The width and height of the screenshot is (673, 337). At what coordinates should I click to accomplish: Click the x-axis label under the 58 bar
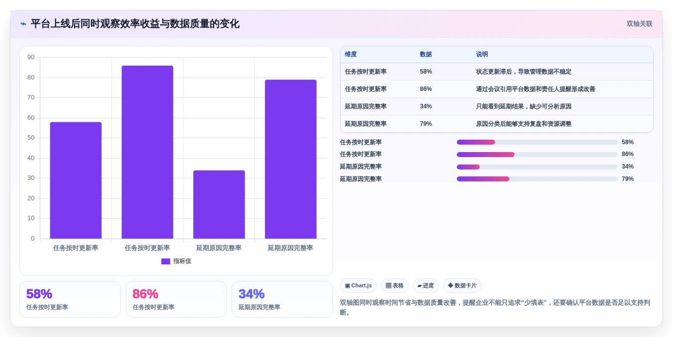[x=76, y=248]
